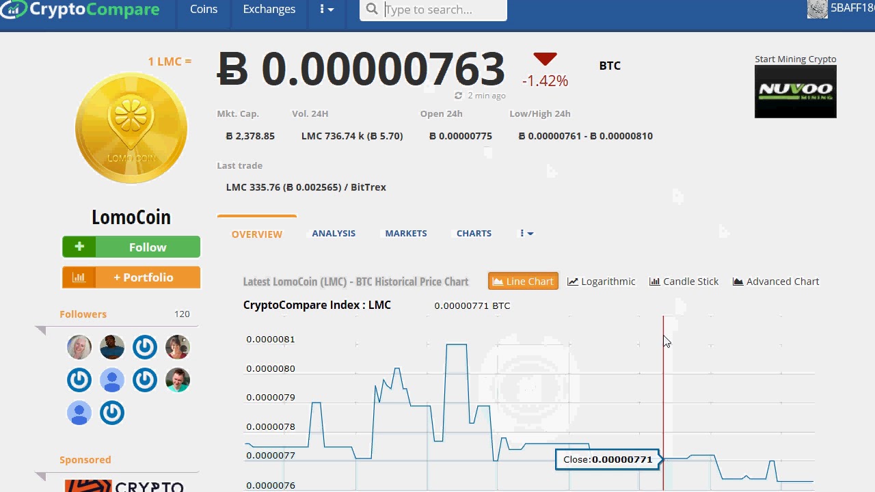Open the Coins menu

(204, 10)
